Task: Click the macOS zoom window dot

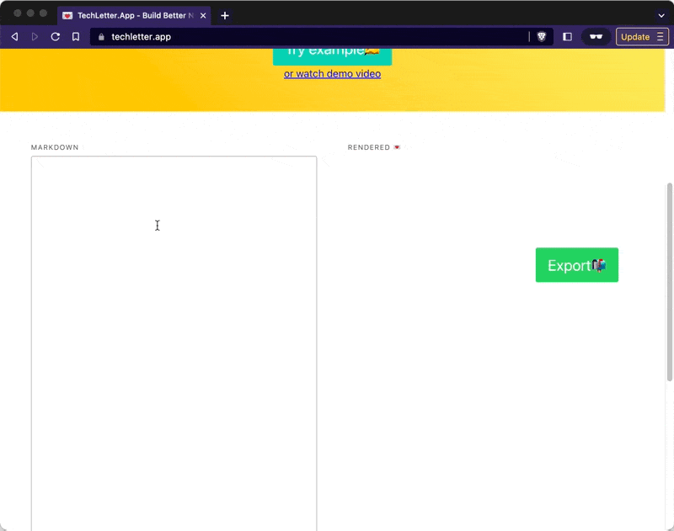Action: [43, 13]
